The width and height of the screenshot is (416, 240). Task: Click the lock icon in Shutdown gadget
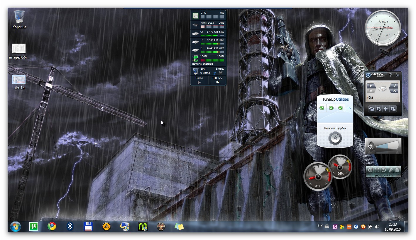click(x=397, y=170)
